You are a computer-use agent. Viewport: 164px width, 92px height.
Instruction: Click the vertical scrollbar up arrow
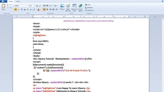tap(163, 19)
